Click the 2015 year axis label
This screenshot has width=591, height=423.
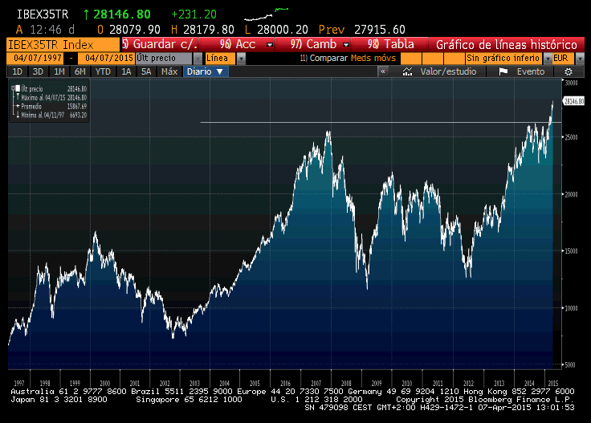[x=553, y=383]
